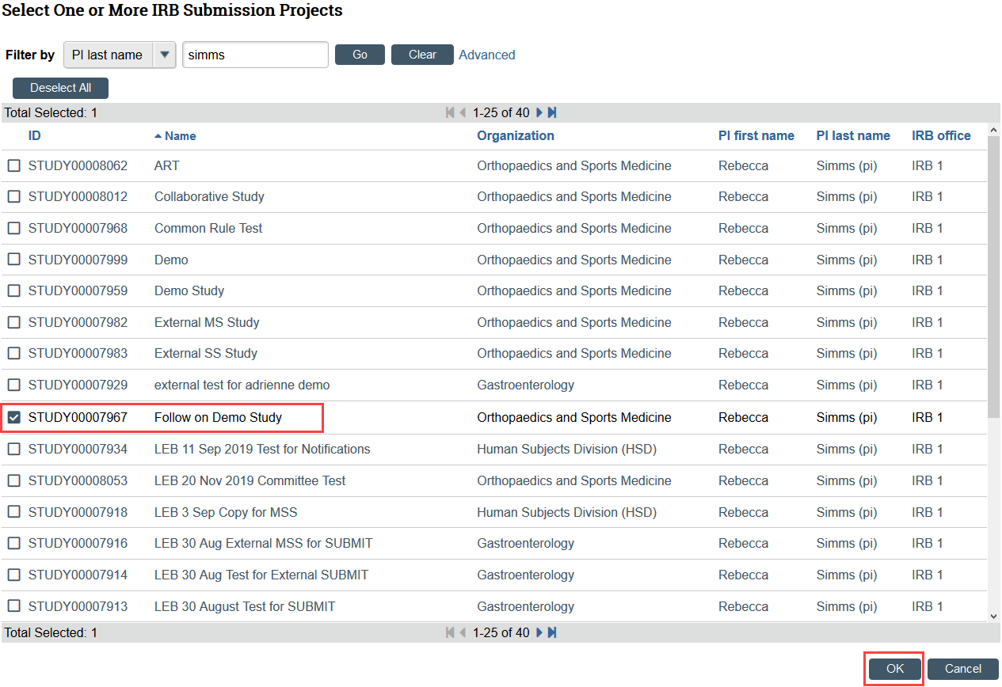
Task: Sort by the Name column header
Action: point(181,136)
